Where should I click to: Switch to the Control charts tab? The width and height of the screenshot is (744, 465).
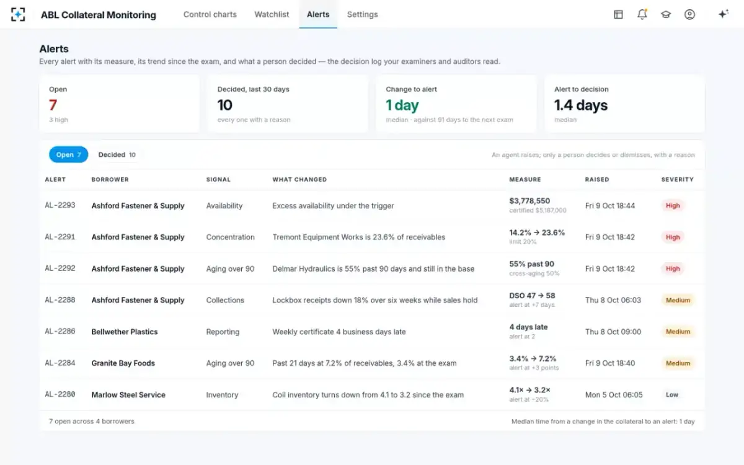[x=210, y=14]
